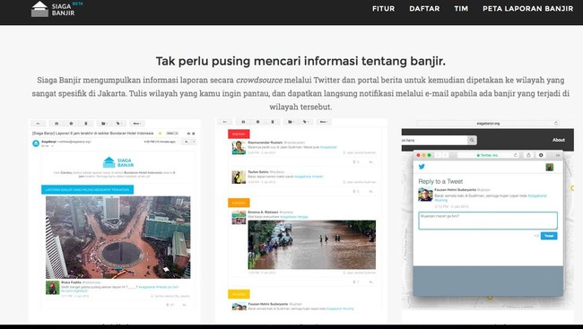The height and width of the screenshot is (329, 583).
Task: Expand the double-chevron overflow in the Twitter popup toolbar
Action: click(557, 155)
